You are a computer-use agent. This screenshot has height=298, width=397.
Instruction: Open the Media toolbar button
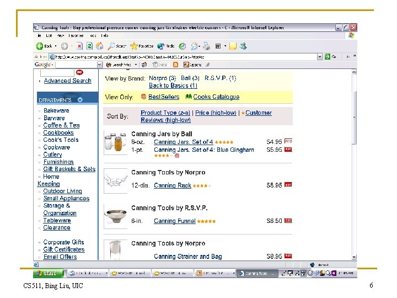166,46
